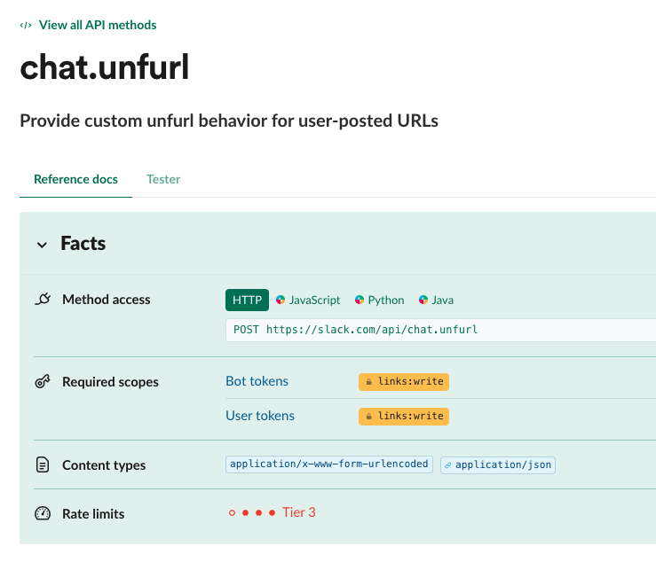
Task: Click the rate limit tier dots indicator
Action: 252,512
